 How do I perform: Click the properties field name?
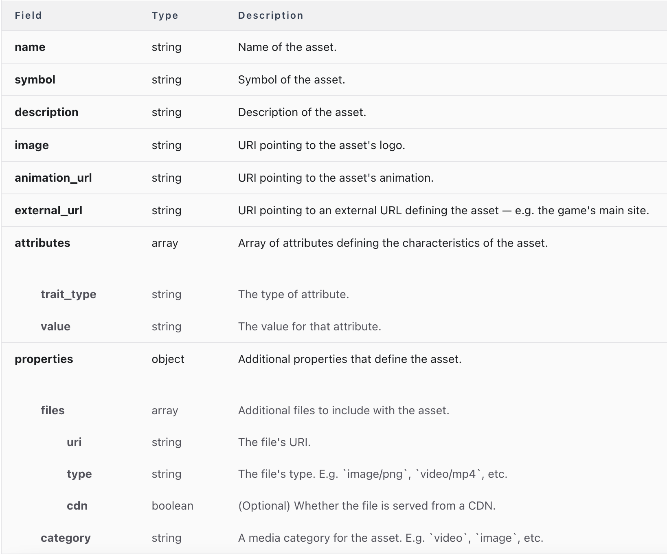[x=44, y=359]
